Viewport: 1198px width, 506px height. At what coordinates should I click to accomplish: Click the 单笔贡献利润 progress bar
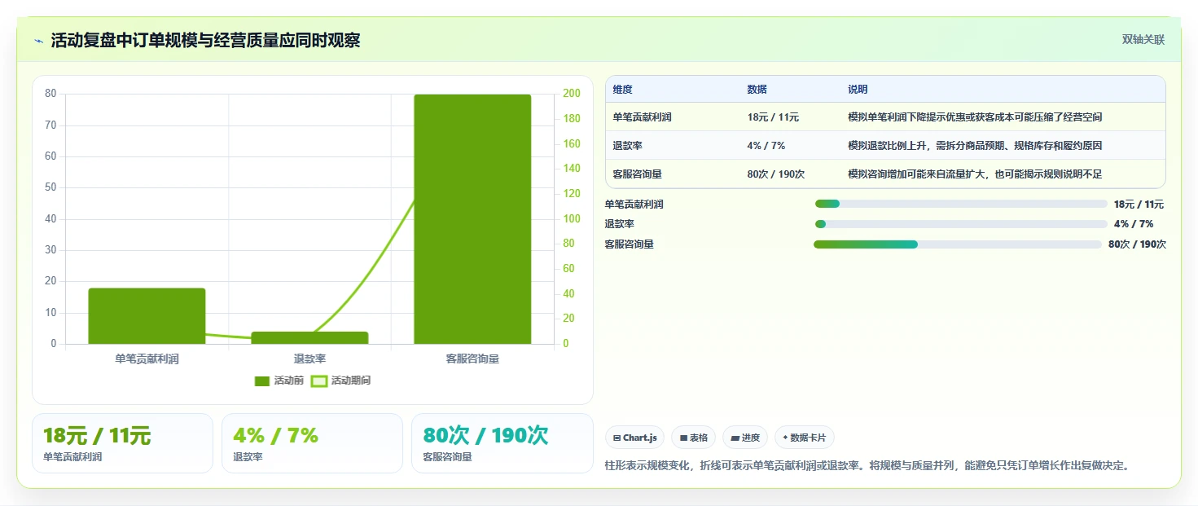(x=961, y=204)
